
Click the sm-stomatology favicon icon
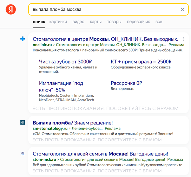point(23,122)
